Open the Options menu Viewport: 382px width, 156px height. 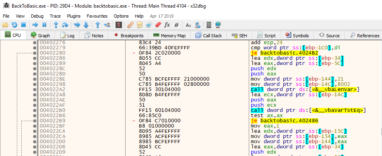pyautogui.click(x=121, y=16)
